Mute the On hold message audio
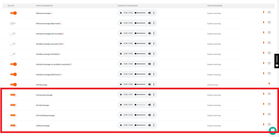279x137 pixels. pyautogui.click(x=149, y=105)
